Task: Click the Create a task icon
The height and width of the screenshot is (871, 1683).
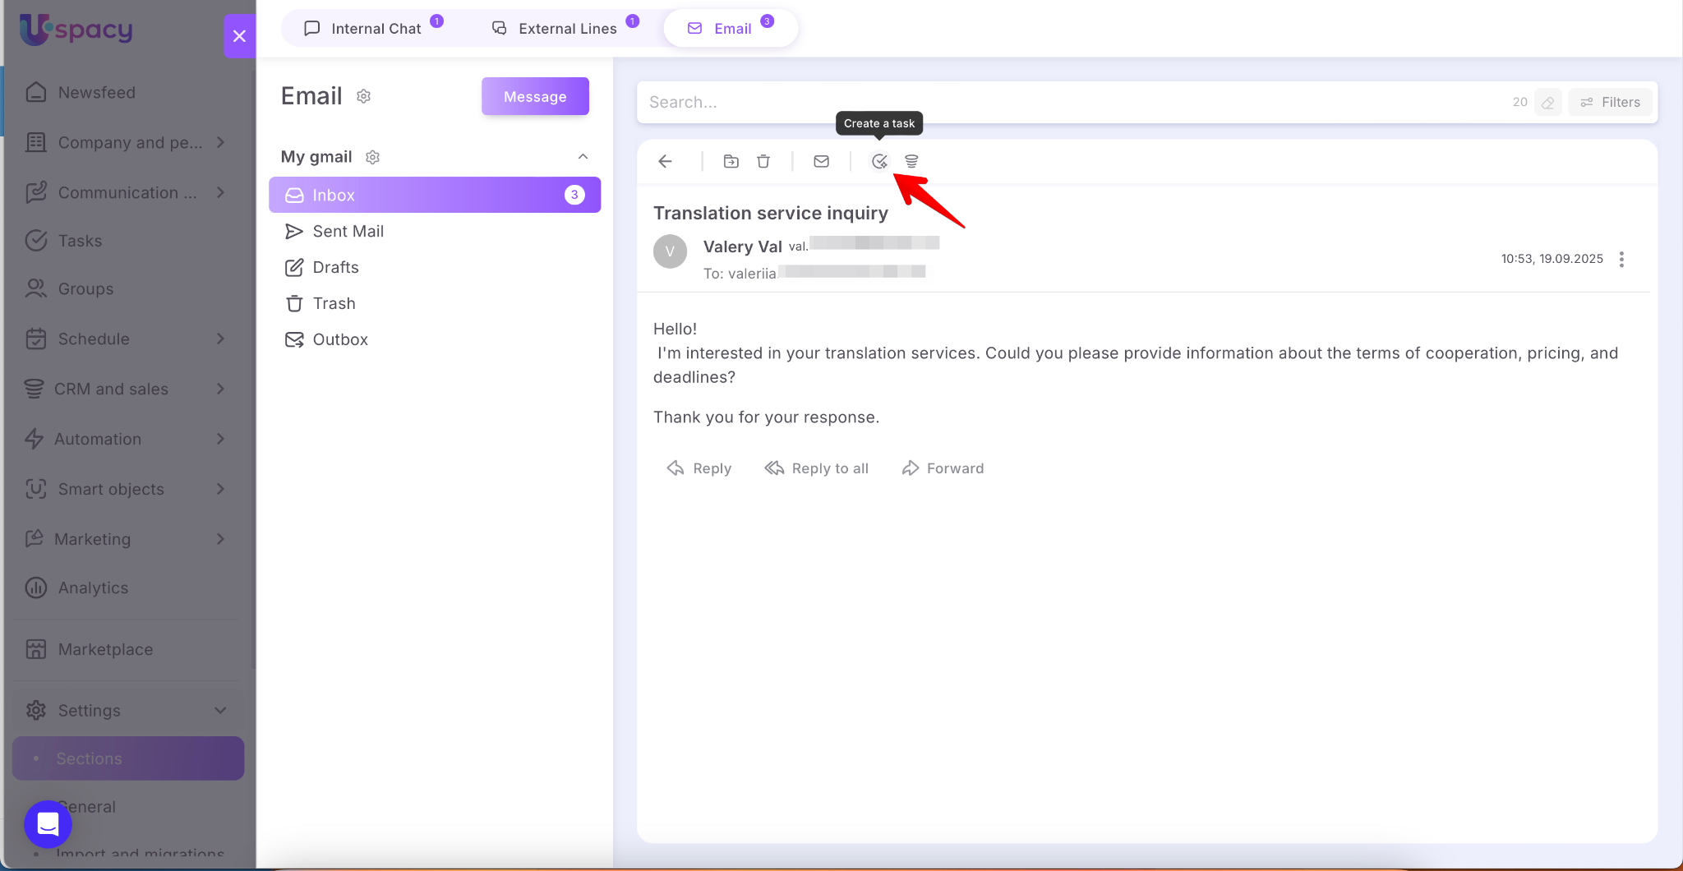Action: click(x=879, y=161)
